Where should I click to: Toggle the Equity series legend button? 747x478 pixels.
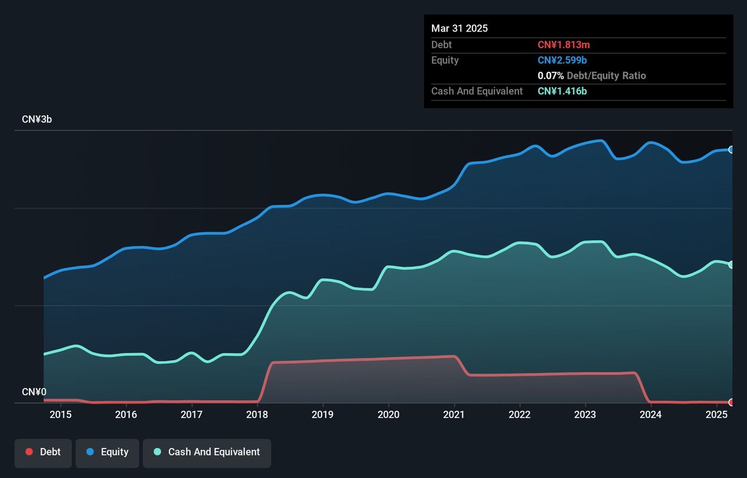[x=107, y=453]
